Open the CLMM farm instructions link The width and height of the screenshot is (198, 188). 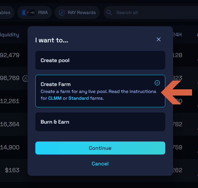click(55, 98)
